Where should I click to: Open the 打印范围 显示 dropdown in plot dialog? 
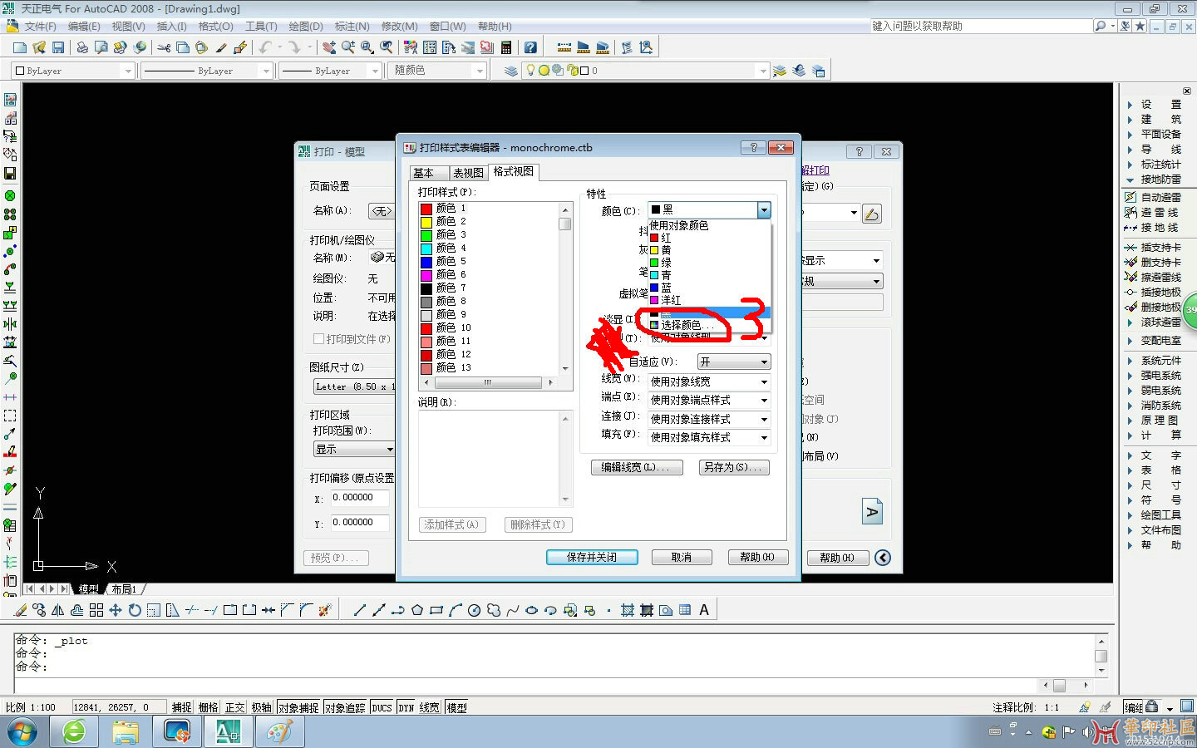(354, 449)
